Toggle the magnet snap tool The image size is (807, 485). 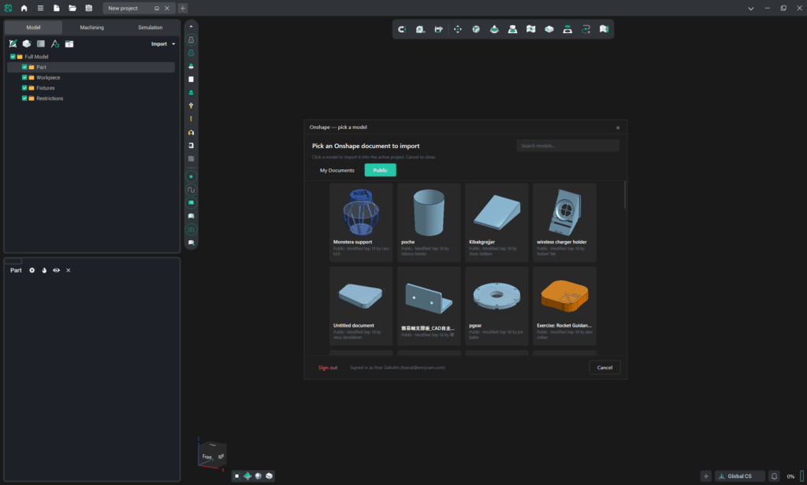(402, 29)
